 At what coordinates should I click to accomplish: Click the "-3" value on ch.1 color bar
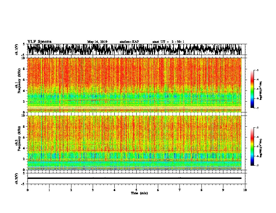click(x=257, y=70)
